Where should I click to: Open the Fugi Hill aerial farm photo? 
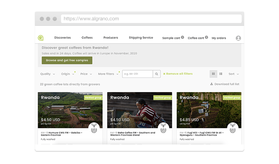[x=209, y=110]
